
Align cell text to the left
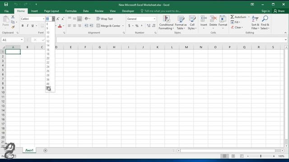point(70,26)
